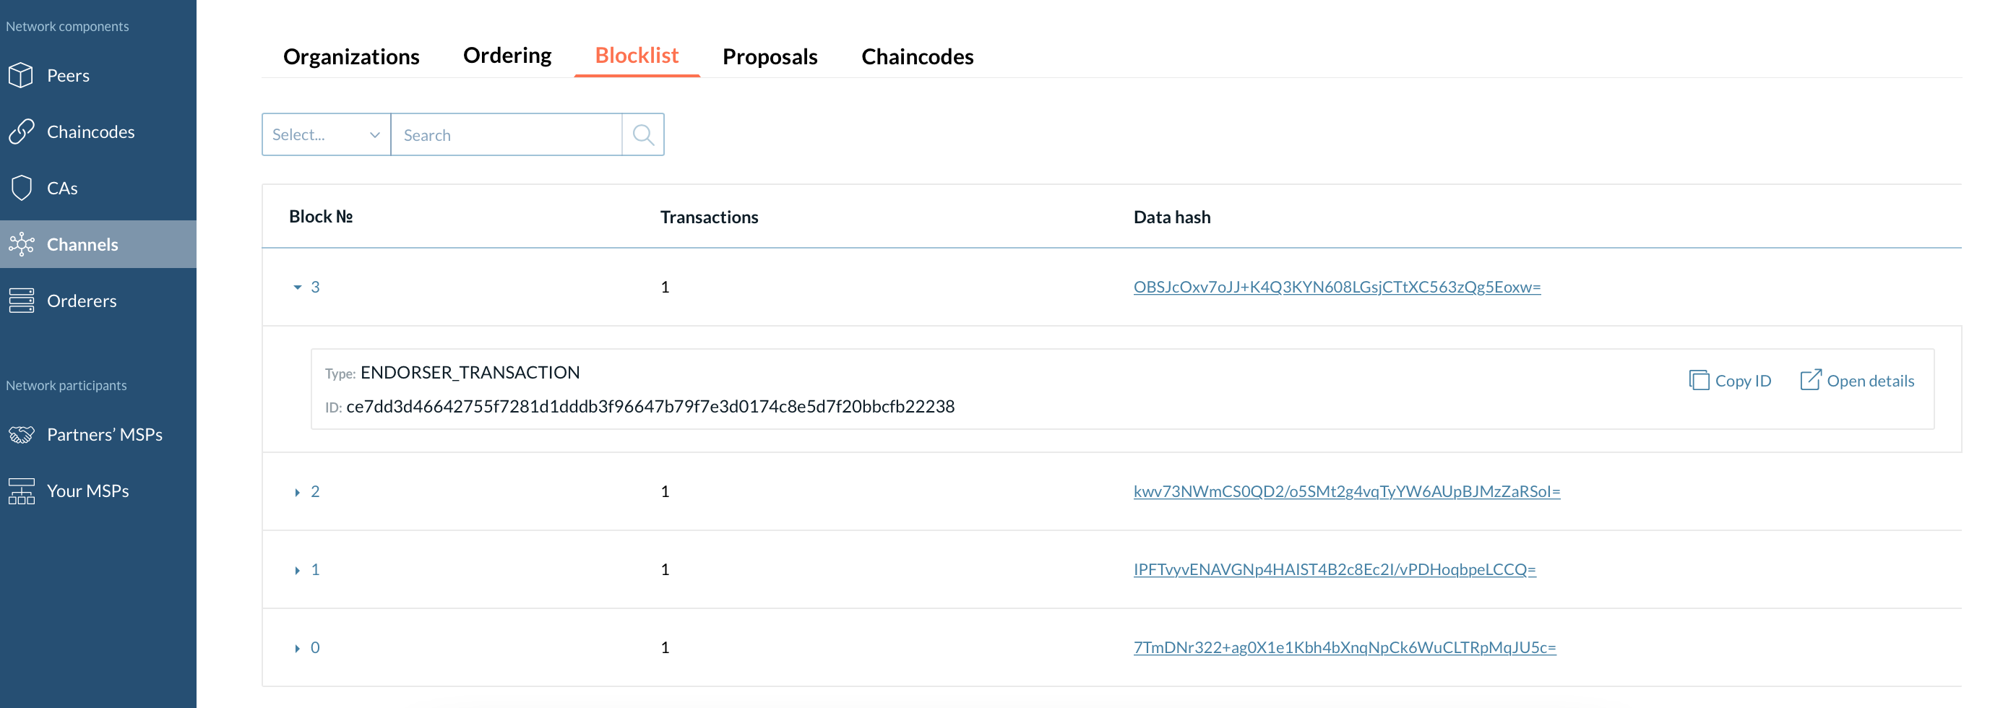
Task: Switch to the Proposals tab
Action: [x=770, y=56]
